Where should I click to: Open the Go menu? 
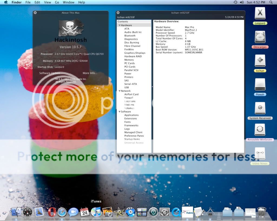pyautogui.click(x=57, y=2)
